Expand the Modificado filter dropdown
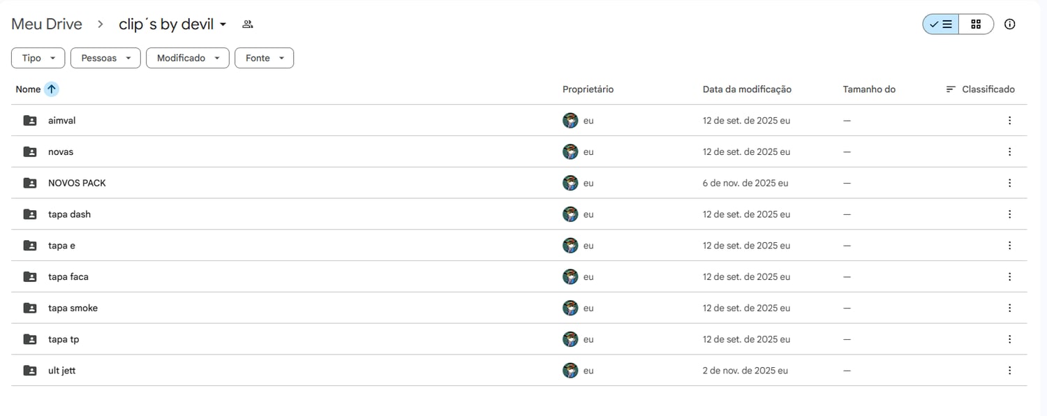 [187, 58]
